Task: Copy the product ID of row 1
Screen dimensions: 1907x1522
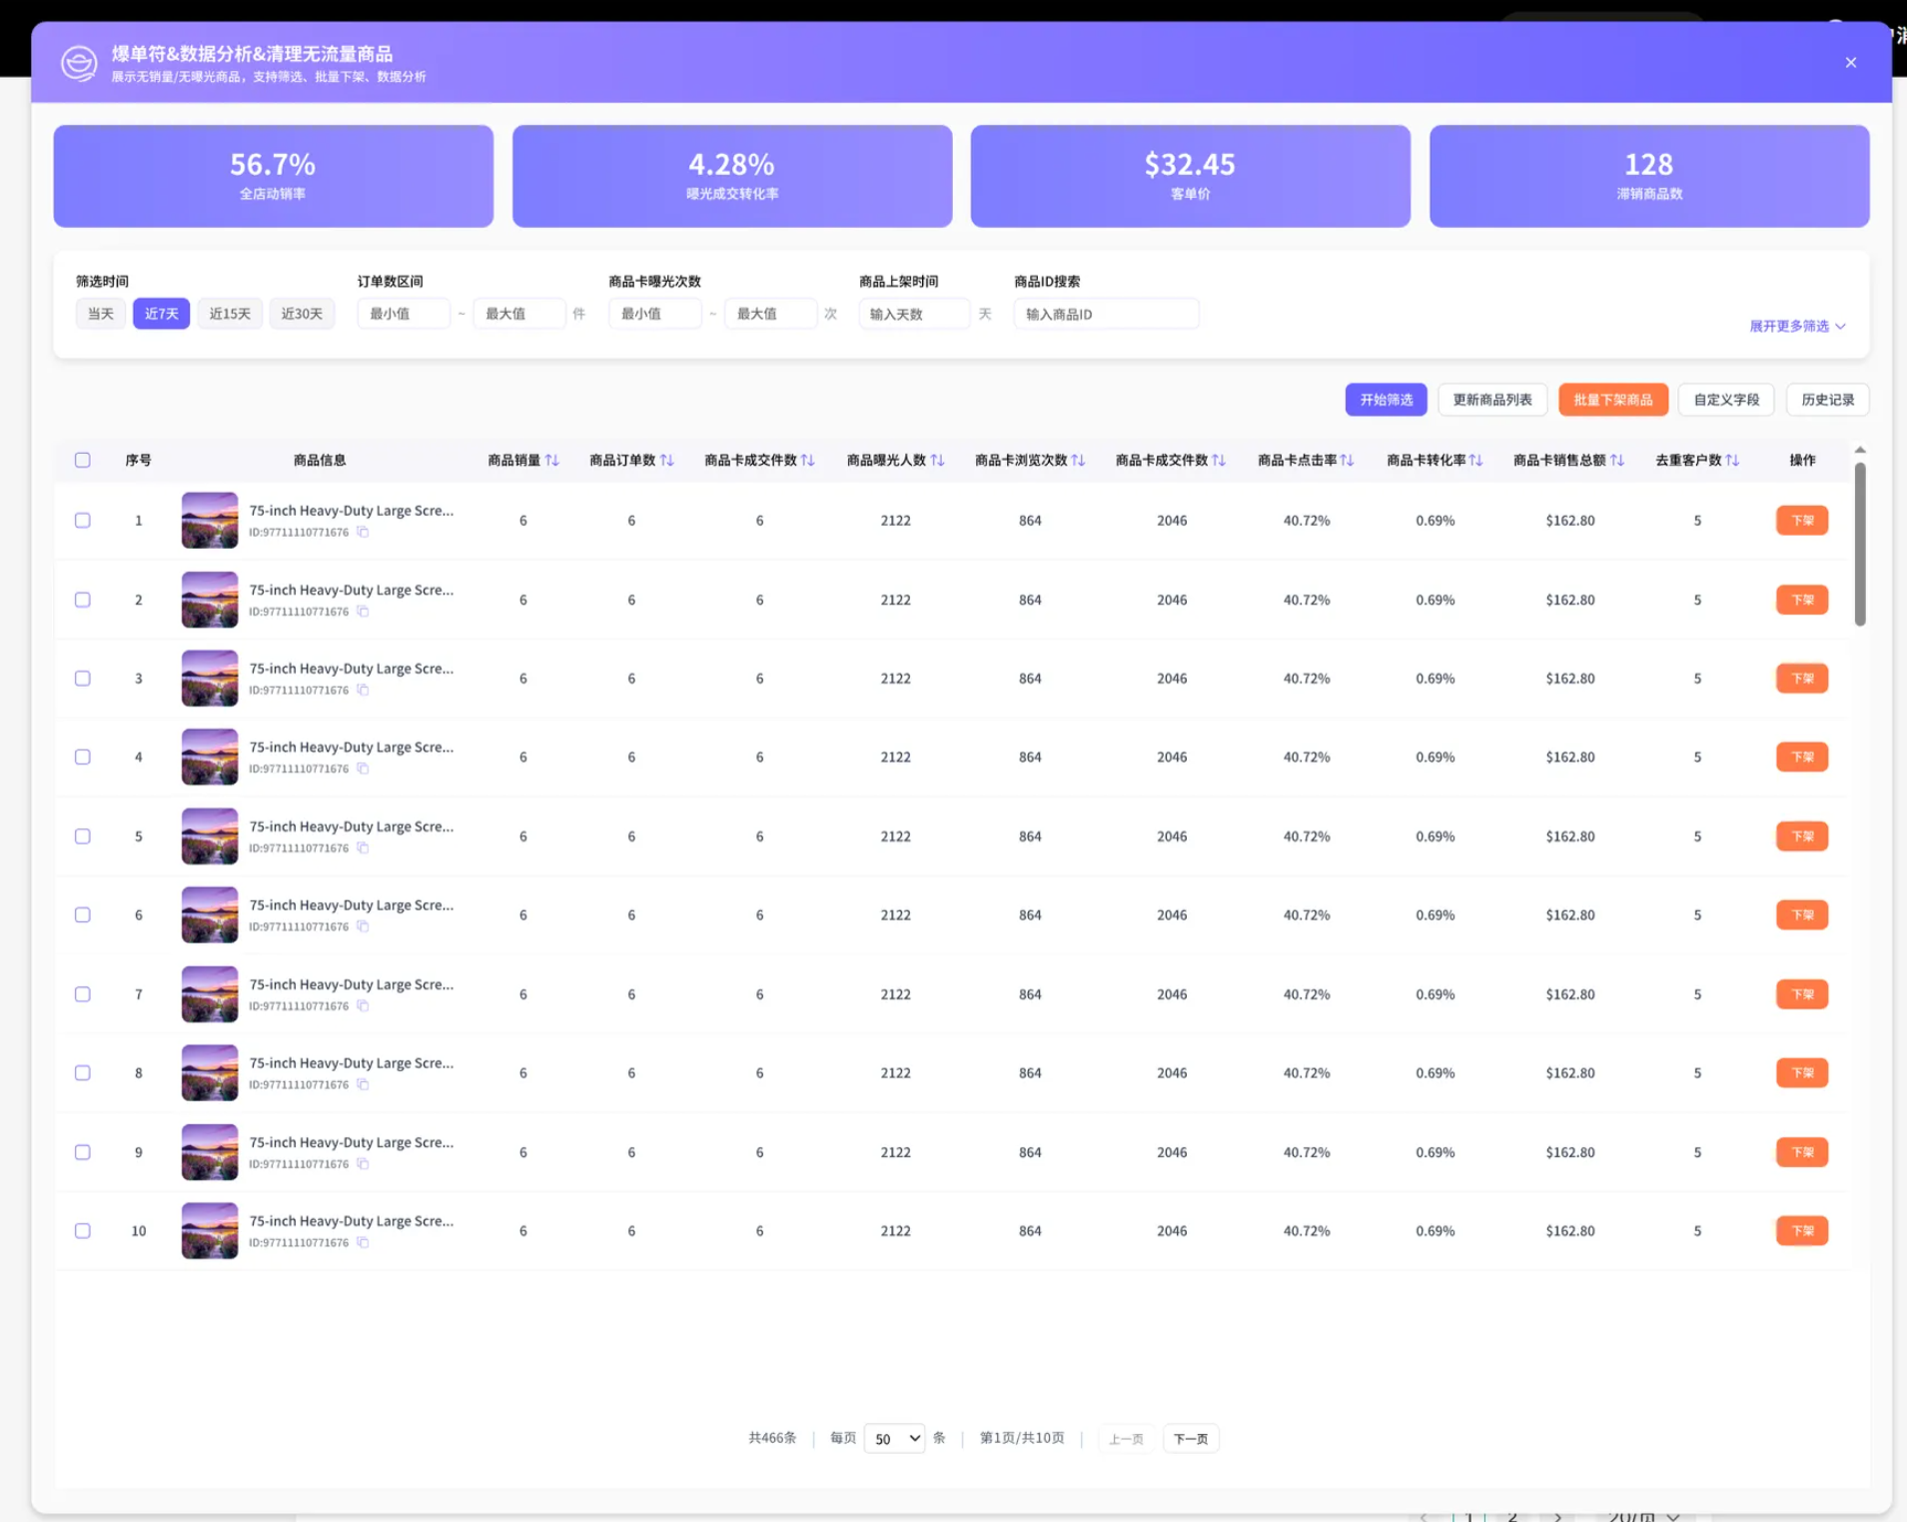Action: pos(364,532)
